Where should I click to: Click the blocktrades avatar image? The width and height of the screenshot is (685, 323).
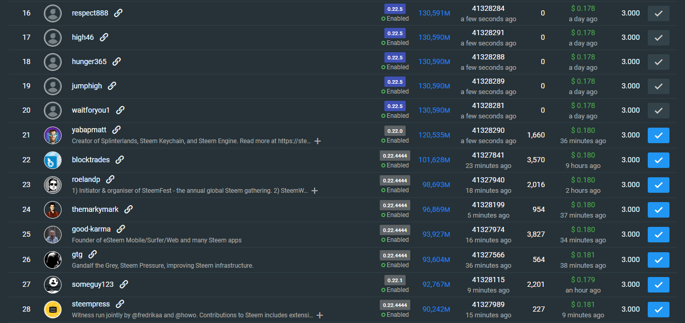point(53,160)
